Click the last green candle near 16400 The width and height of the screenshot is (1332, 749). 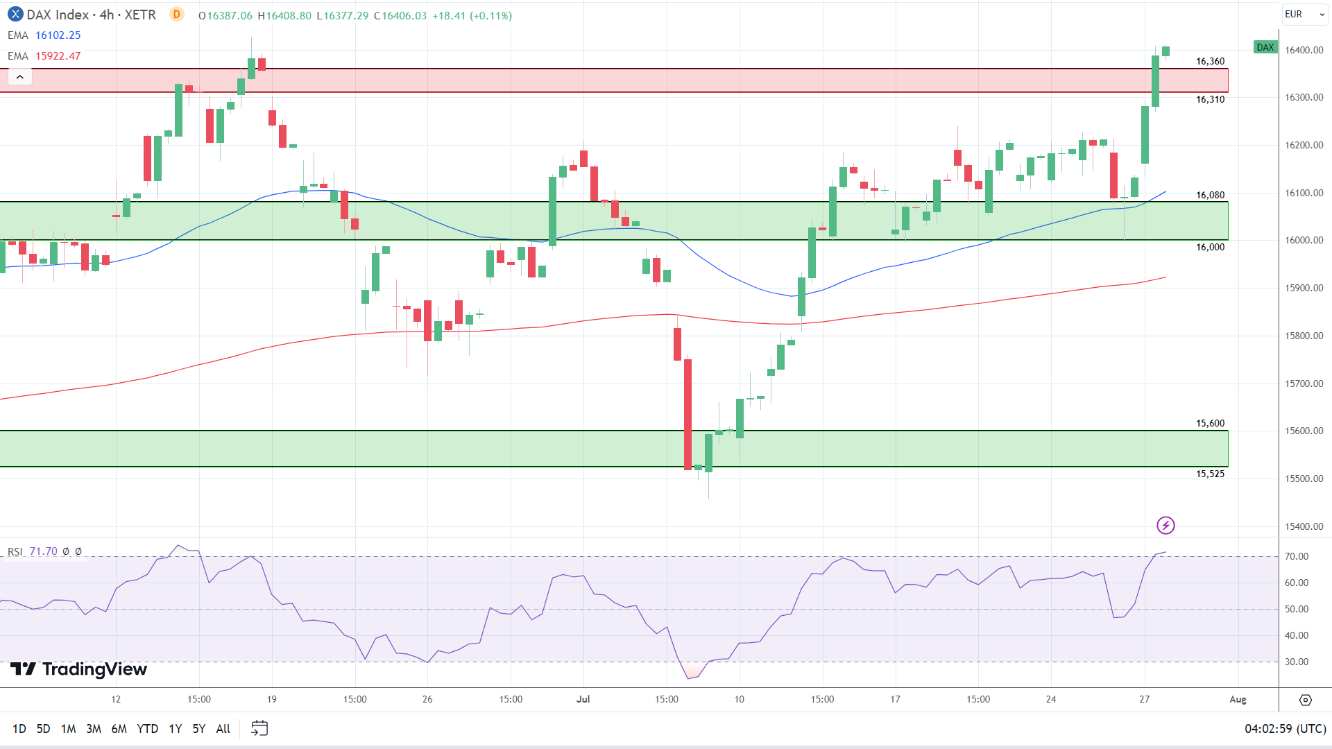point(1165,51)
